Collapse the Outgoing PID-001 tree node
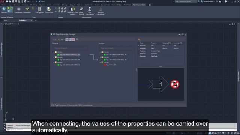Viewport: 240px width, 135px height. click(x=54, y=52)
